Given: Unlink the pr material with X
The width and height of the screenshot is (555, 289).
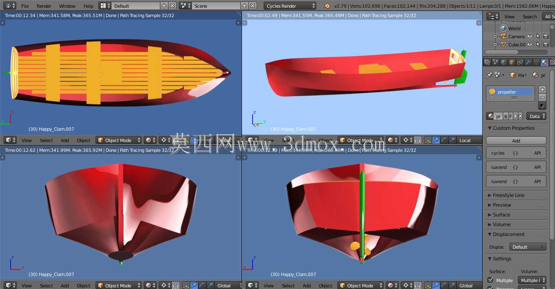Looking at the screenshot, I should [x=520, y=116].
